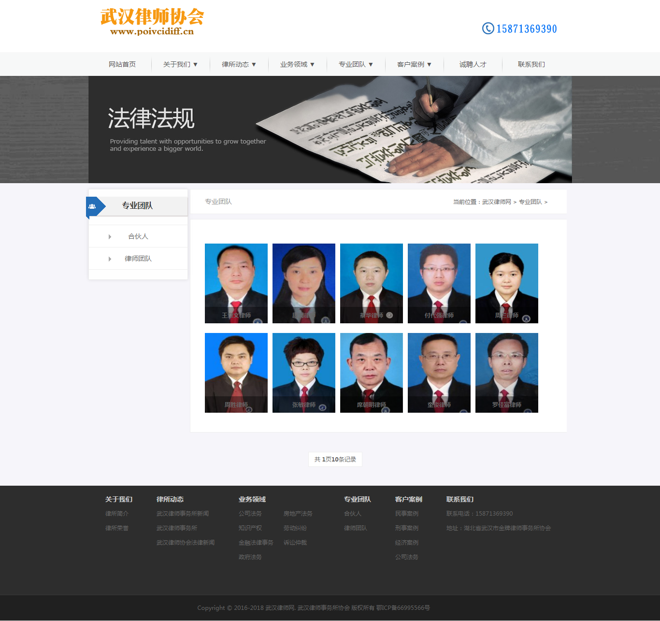Open lawyer photo of 周兰律师

pyautogui.click(x=507, y=283)
